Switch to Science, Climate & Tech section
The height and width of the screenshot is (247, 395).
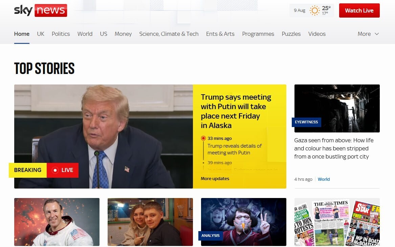169,34
